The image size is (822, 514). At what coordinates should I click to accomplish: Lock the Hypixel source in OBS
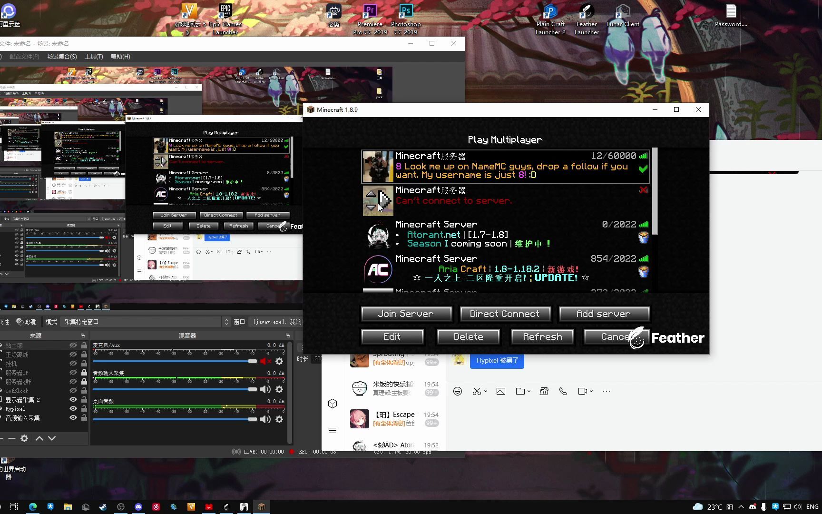84,409
